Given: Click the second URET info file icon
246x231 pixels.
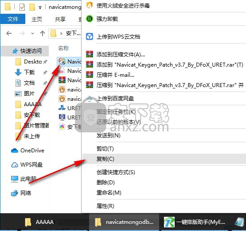Looking at the screenshot, I should (x=62, y=117).
